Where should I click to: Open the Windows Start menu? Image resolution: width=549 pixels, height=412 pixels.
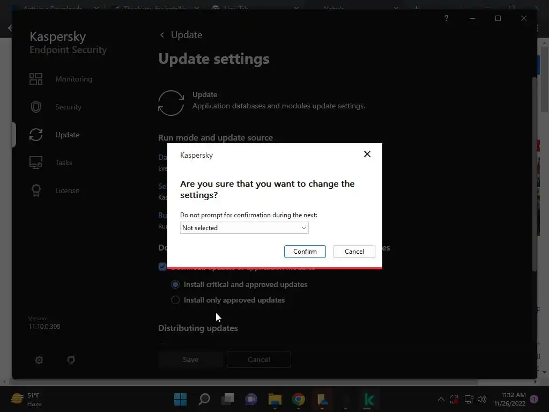pos(180,399)
